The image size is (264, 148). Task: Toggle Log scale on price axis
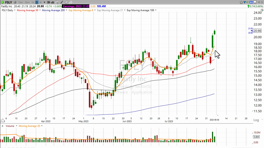click(256, 120)
